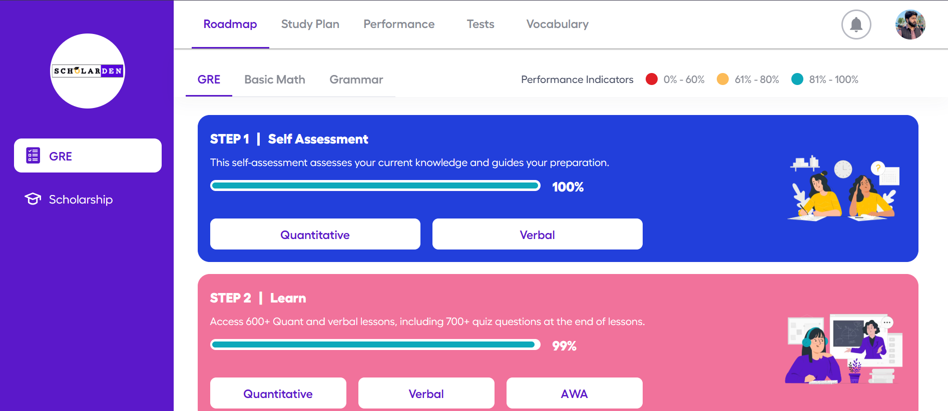Select the Grammar sub-tab

coord(356,79)
